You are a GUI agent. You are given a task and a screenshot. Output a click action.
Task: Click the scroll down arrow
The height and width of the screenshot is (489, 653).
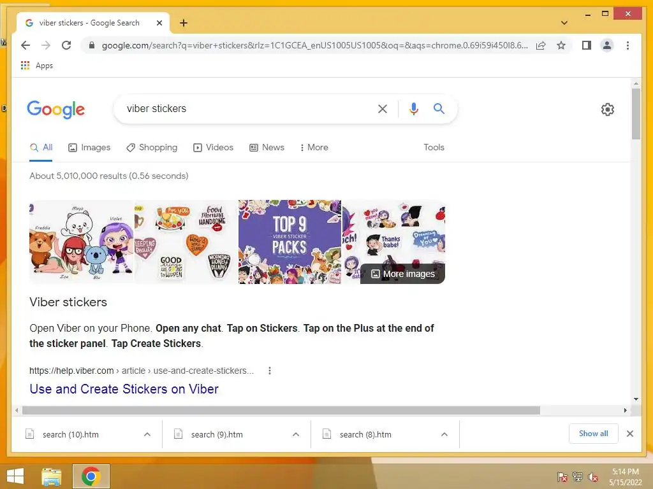click(636, 399)
